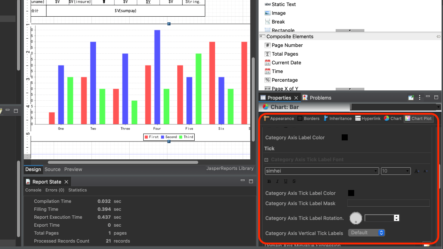Open the simhei font name dropdown
This screenshot has width=443, height=249.
322,171
